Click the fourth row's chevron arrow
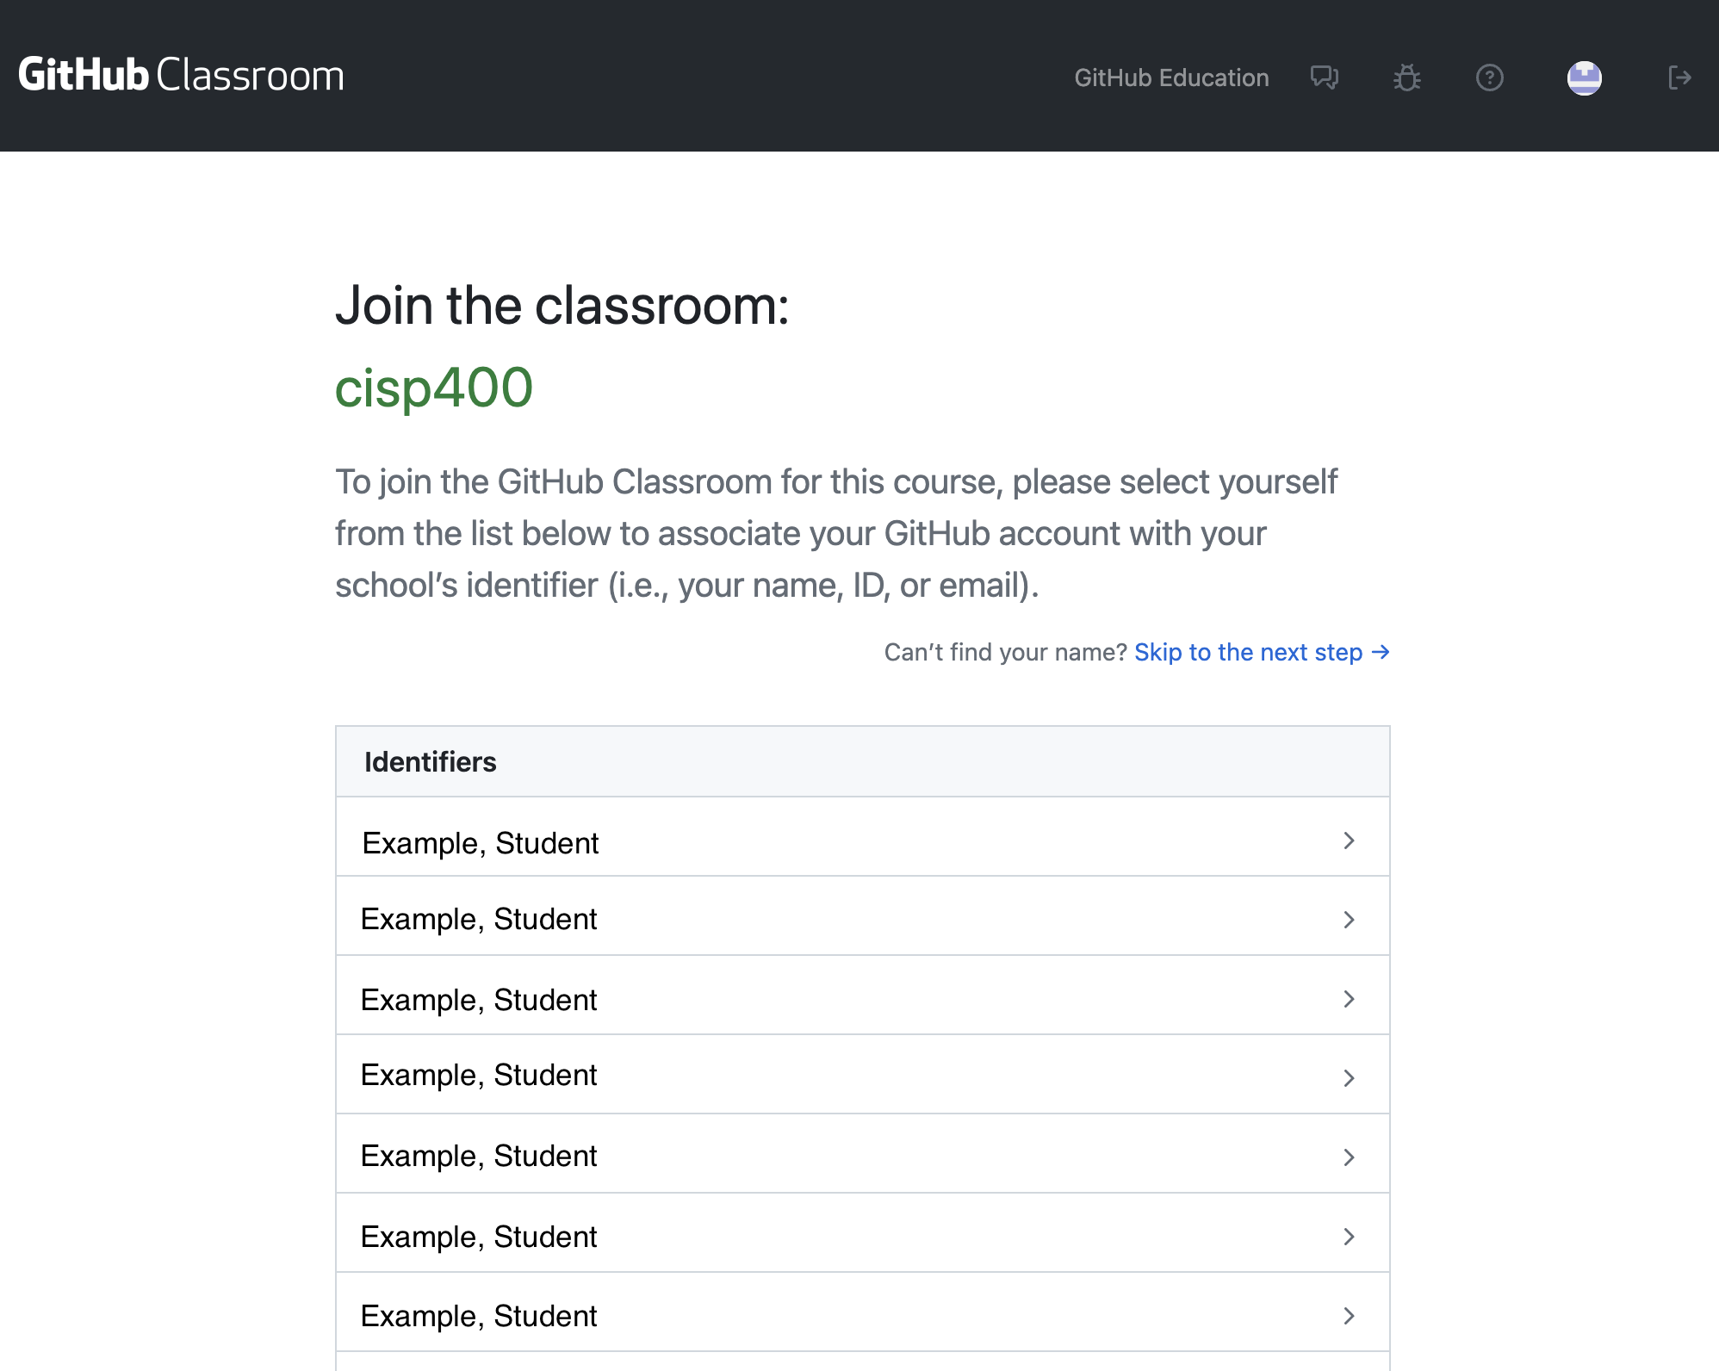The height and width of the screenshot is (1371, 1719). click(1349, 1078)
